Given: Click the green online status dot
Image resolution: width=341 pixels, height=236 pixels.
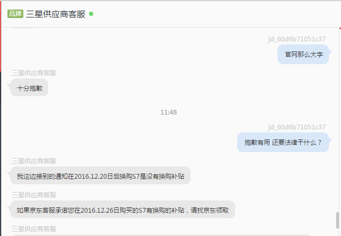Looking at the screenshot, I should coord(91,14).
